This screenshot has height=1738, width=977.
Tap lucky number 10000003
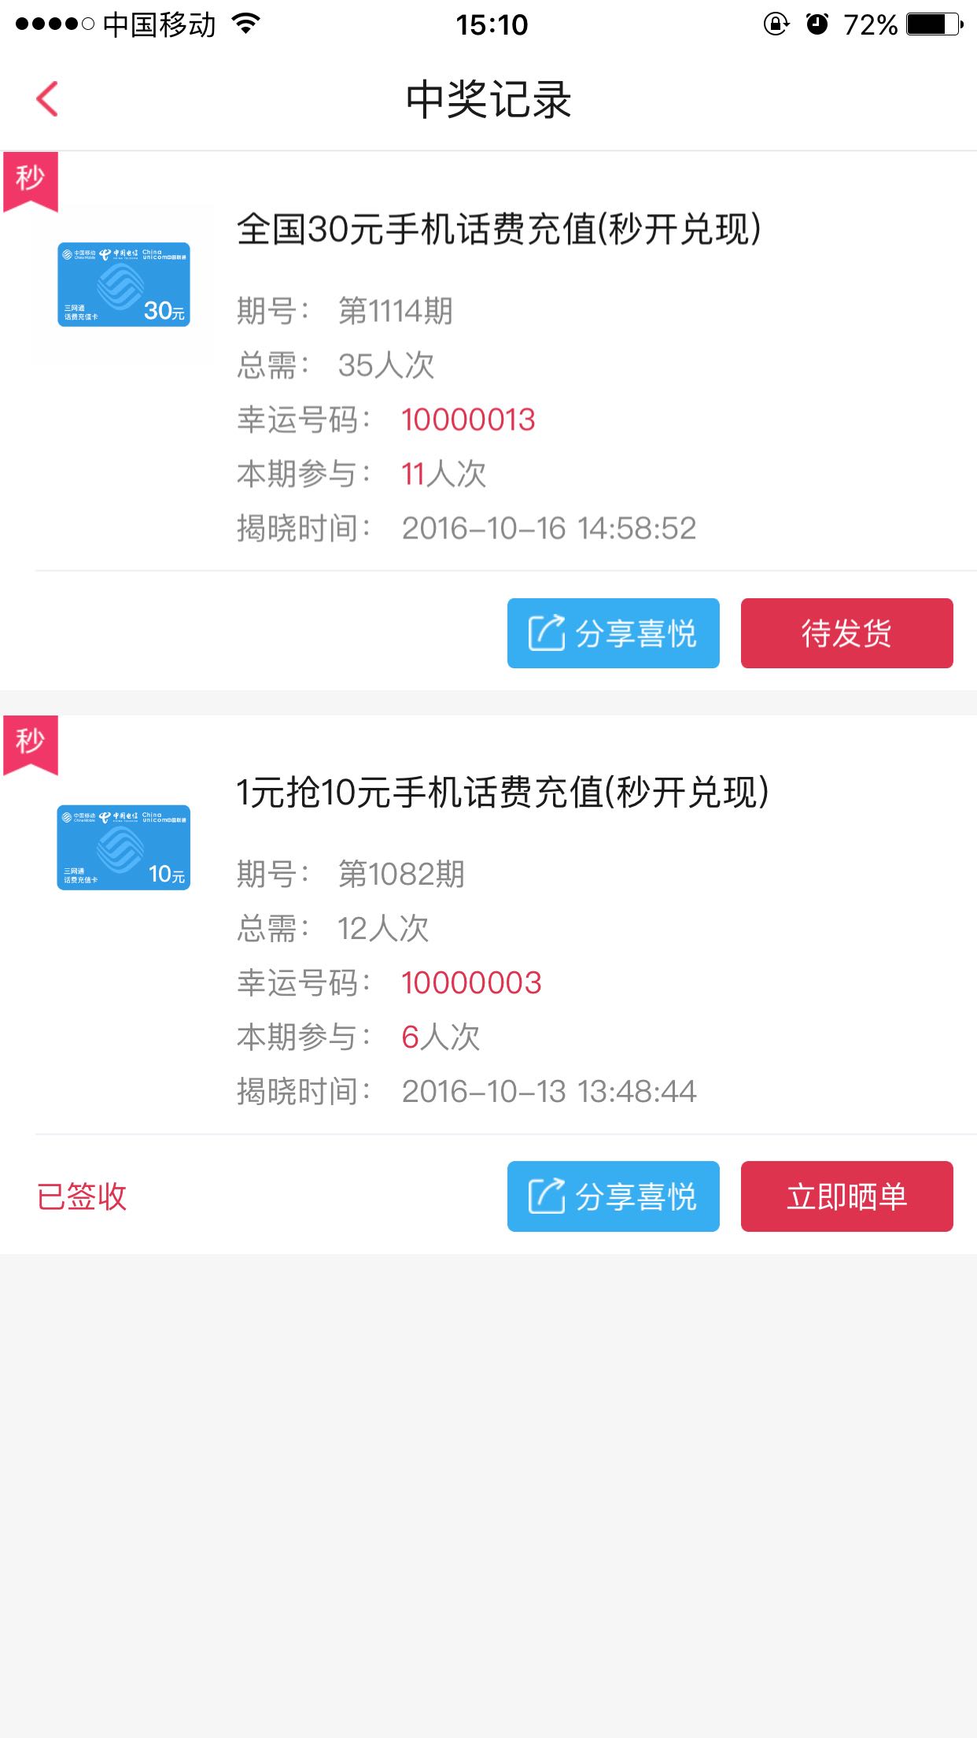(471, 982)
